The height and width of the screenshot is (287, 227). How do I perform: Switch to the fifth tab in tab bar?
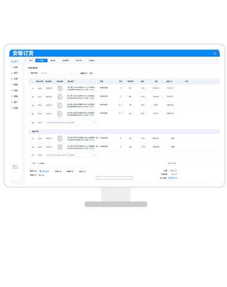coord(79,60)
